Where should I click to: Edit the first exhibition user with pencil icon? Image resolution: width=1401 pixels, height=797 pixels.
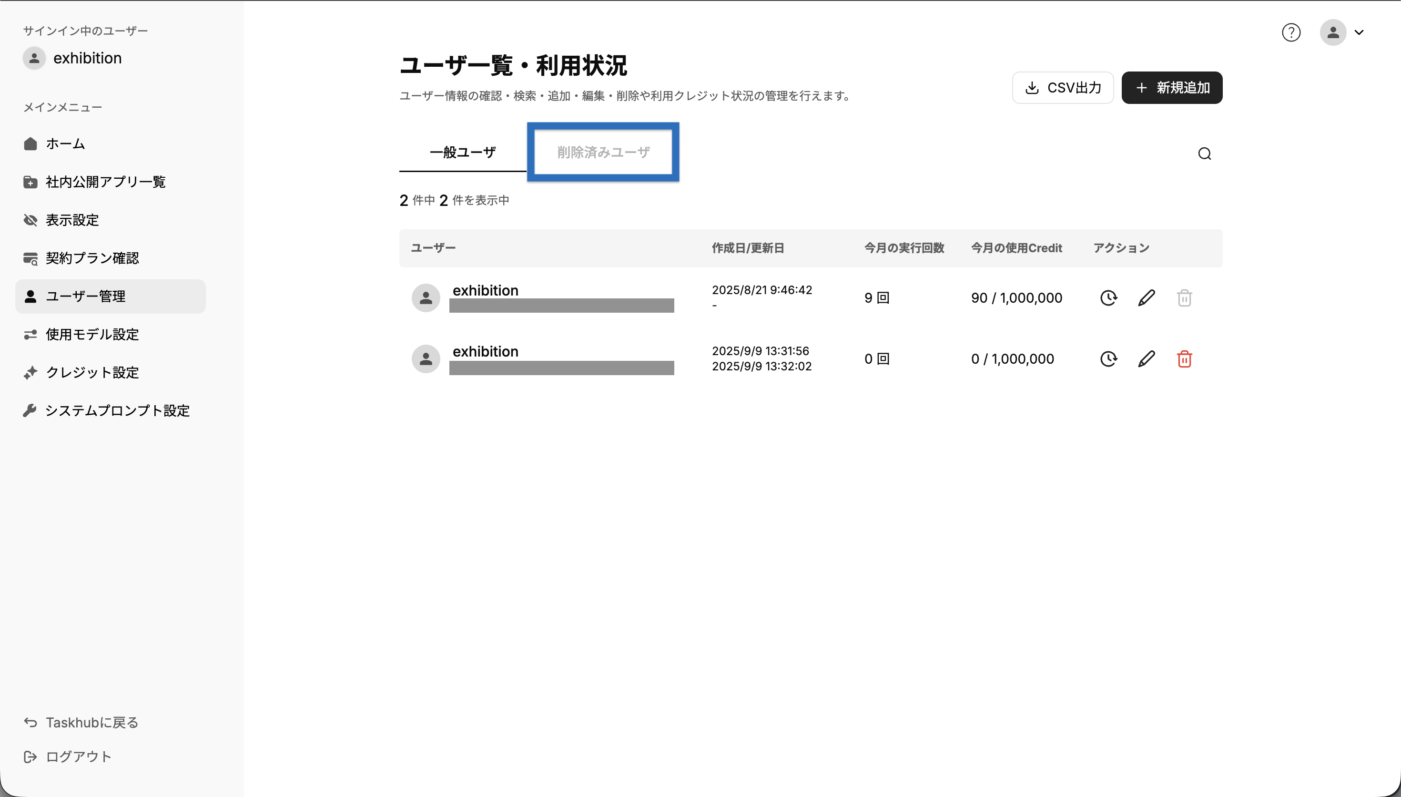pos(1146,298)
